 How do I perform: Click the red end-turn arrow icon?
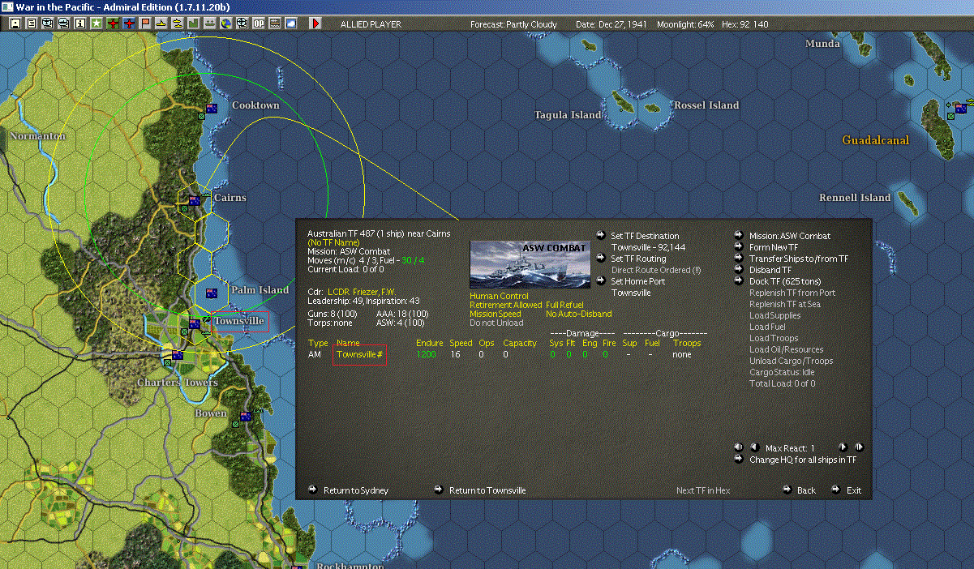tap(315, 24)
